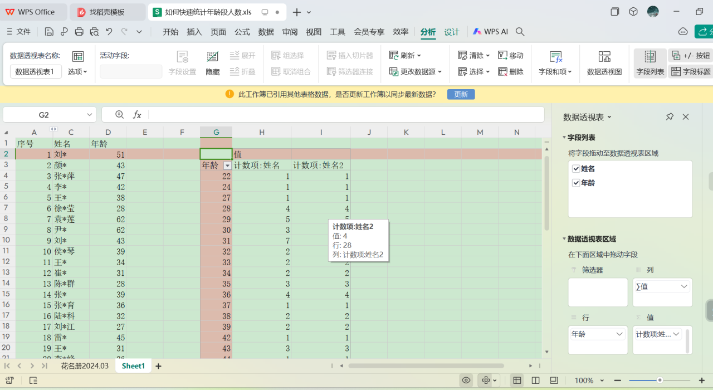Viewport: 713px width, 390px height.
Task: Click the 更新 button in notification bar
Action: tap(461, 94)
